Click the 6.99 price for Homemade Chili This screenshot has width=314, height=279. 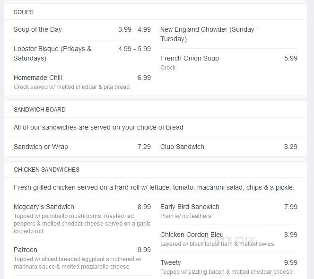[x=144, y=78]
